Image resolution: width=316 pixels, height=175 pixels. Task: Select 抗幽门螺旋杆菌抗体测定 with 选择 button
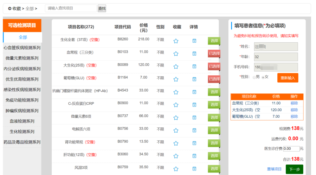214,92
